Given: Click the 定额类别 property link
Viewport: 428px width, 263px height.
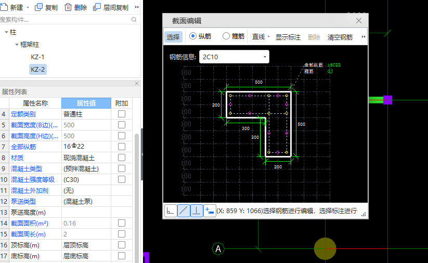Looking at the screenshot, I should 23,114.
